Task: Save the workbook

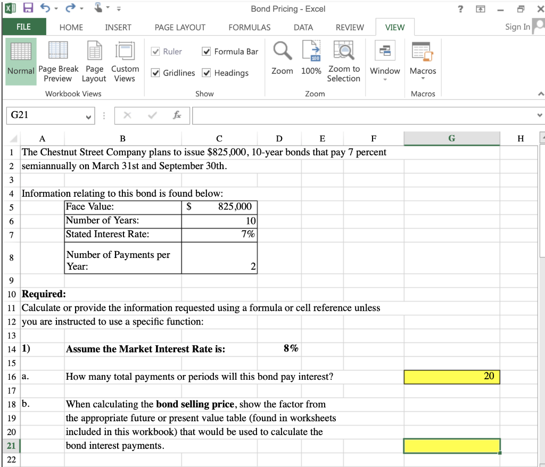Action: click(27, 7)
